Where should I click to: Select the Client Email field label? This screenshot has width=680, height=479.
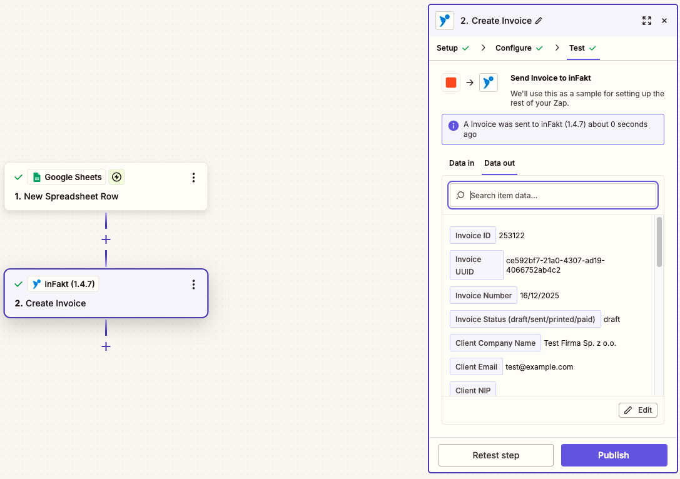pyautogui.click(x=476, y=367)
